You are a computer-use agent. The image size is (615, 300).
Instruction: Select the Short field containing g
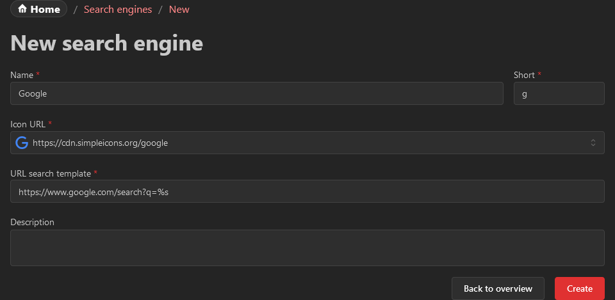click(x=559, y=93)
